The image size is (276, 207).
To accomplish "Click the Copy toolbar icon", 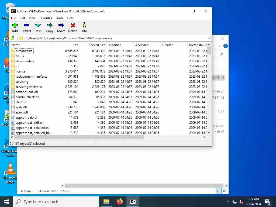I will (50, 25).
